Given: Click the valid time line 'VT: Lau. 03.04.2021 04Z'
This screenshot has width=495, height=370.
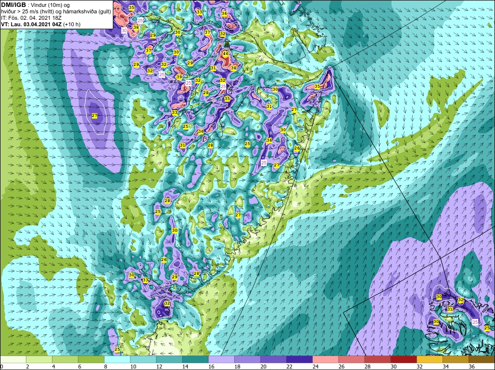Looking at the screenshot, I should (x=32, y=24).
